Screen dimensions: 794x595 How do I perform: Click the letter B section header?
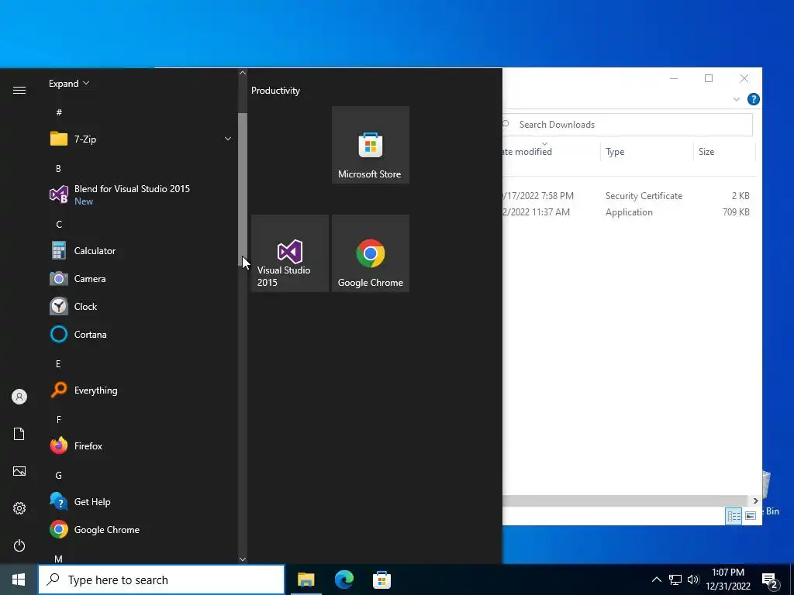pos(59,168)
